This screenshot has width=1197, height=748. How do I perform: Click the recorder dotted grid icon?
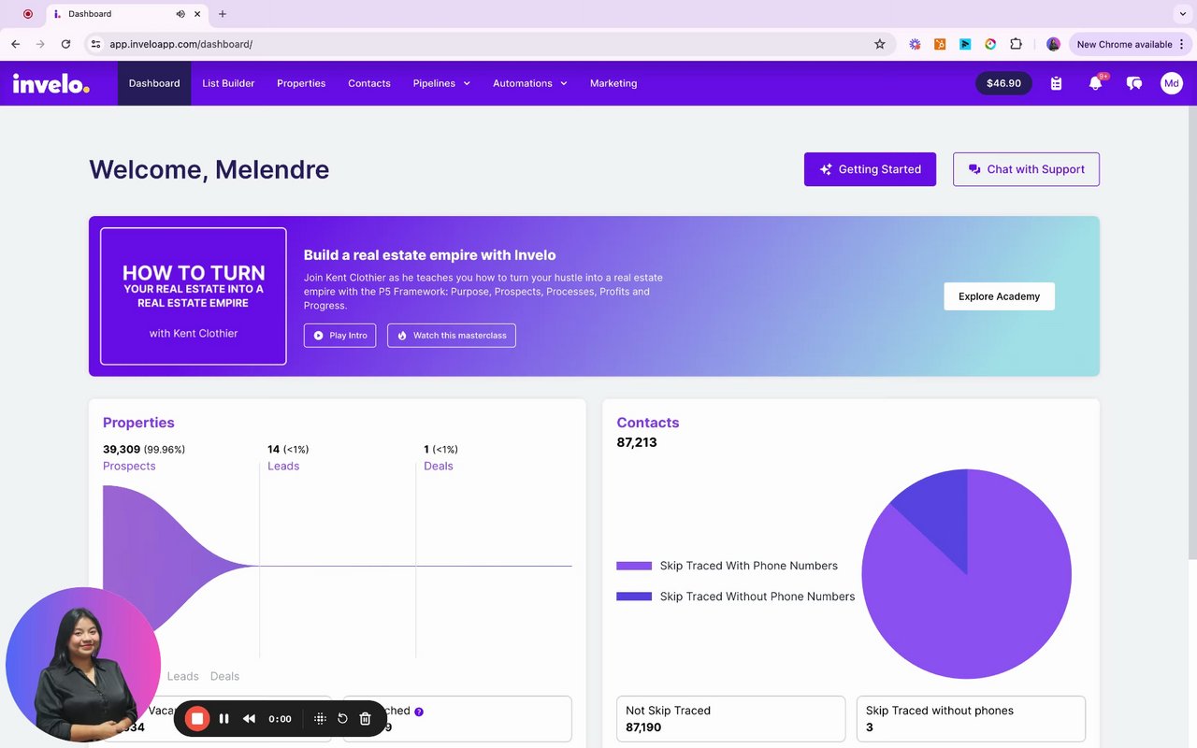(320, 718)
